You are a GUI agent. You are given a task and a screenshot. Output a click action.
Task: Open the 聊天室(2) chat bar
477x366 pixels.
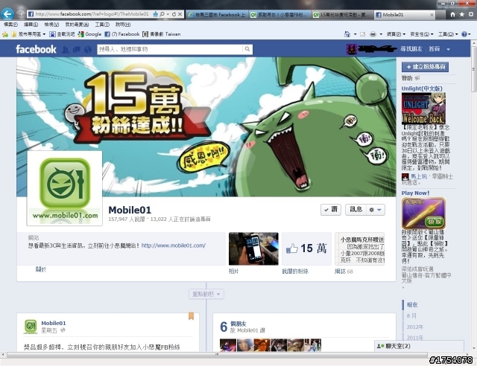point(419,346)
